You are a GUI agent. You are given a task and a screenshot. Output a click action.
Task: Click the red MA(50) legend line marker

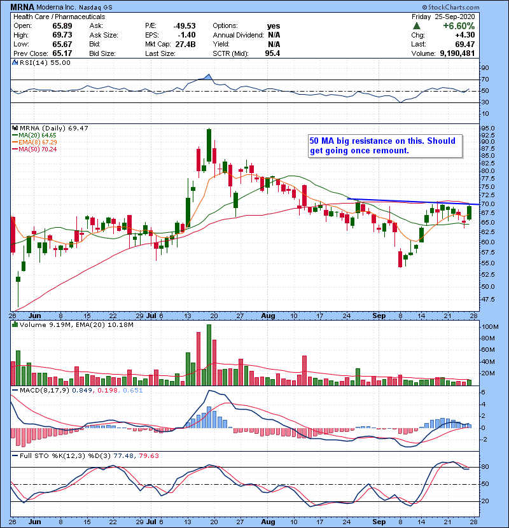click(x=15, y=149)
